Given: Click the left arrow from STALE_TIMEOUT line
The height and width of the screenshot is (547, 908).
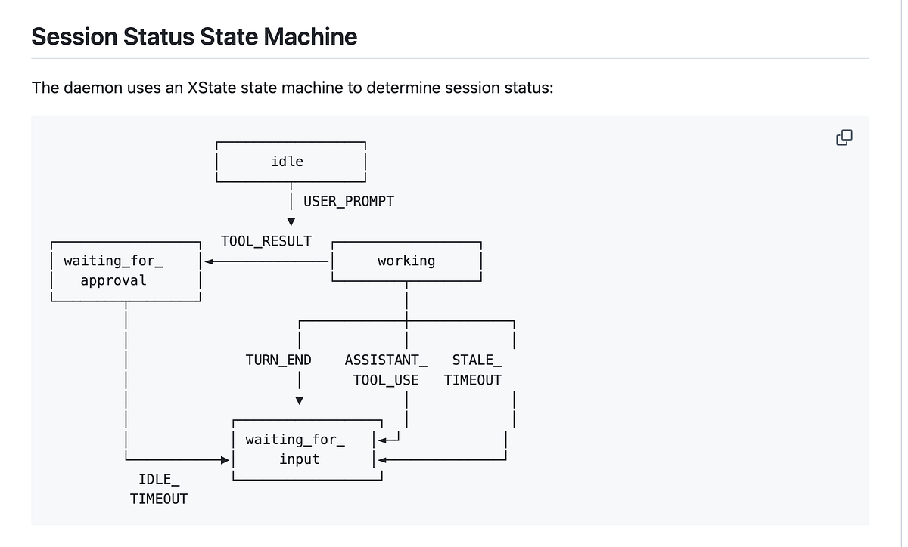Looking at the screenshot, I should (x=384, y=459).
